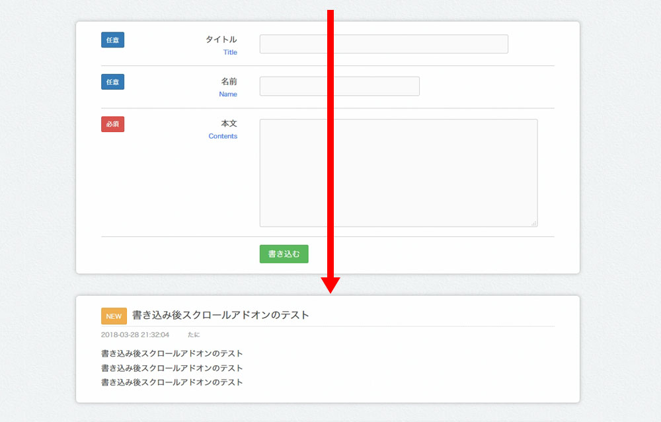Click inside the 本文 Contents textarea
The image size is (661, 422).
coord(399,172)
